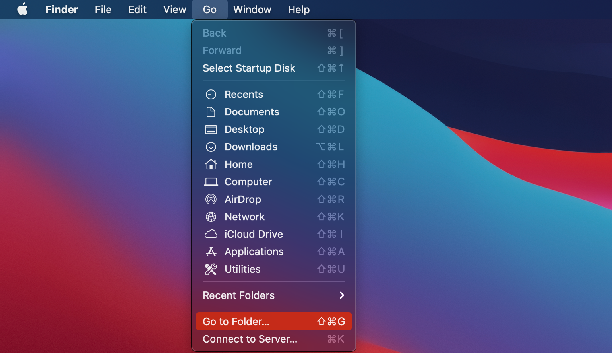Click the ⇧⌘O shortcut beside Documents
Viewport: 612px width, 353px height.
click(331, 112)
